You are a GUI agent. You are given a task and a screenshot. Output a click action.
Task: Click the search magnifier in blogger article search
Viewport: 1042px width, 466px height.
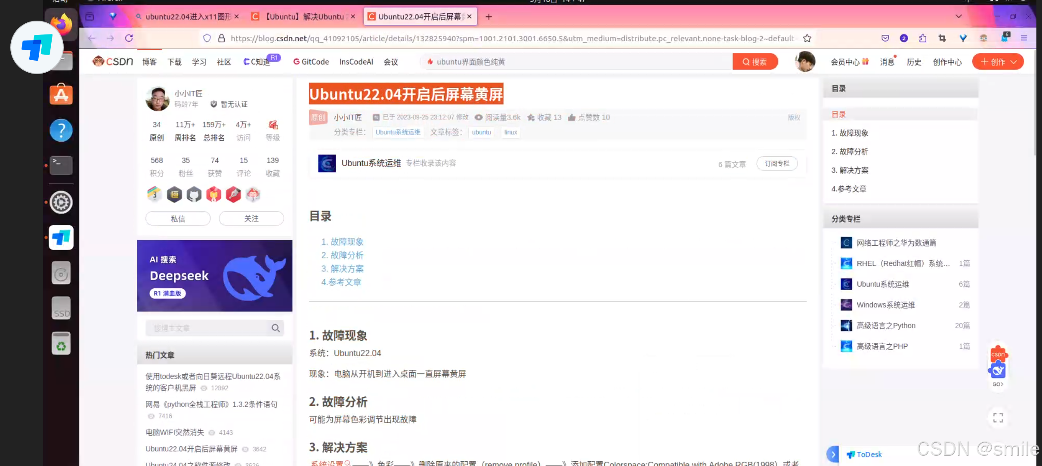pyautogui.click(x=275, y=328)
